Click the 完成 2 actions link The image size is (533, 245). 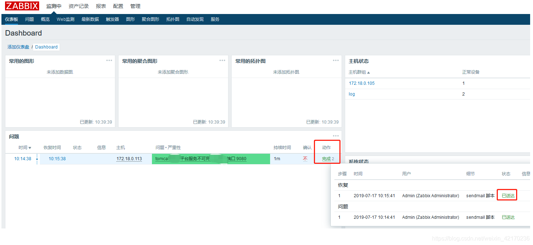pos(328,159)
